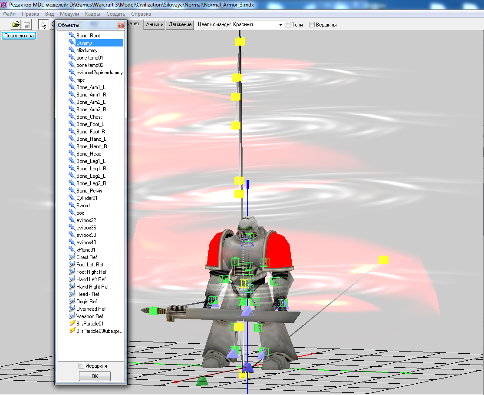
Task: Click the attachment icon beside Head - Ref
Action: click(x=72, y=294)
